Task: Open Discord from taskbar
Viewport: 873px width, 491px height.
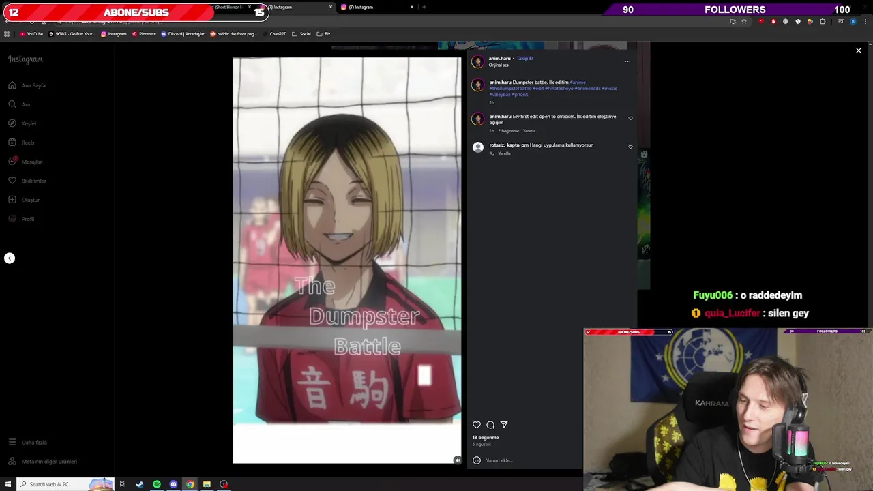Action: [x=173, y=484]
